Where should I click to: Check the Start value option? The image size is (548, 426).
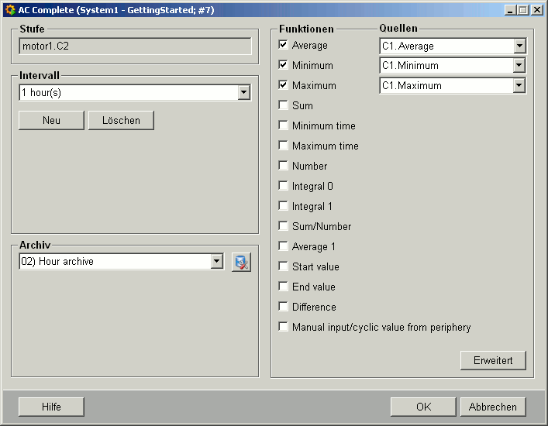click(x=284, y=266)
